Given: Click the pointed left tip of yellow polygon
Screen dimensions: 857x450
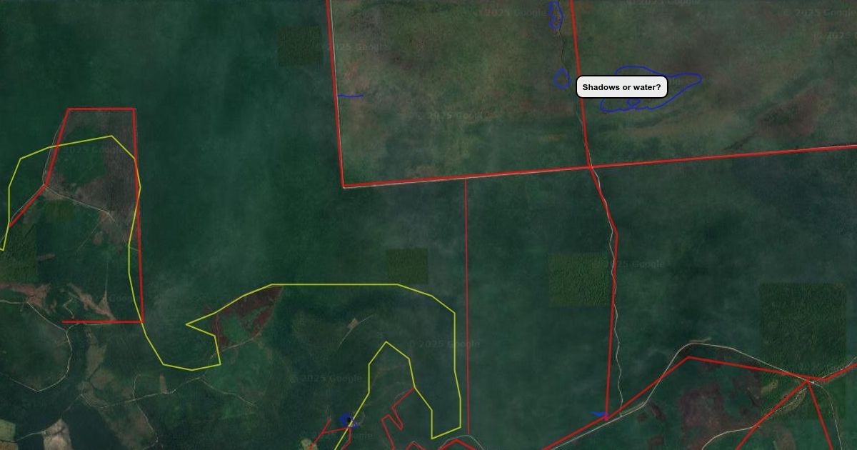Looking at the screenshot, I should [x=187, y=324].
